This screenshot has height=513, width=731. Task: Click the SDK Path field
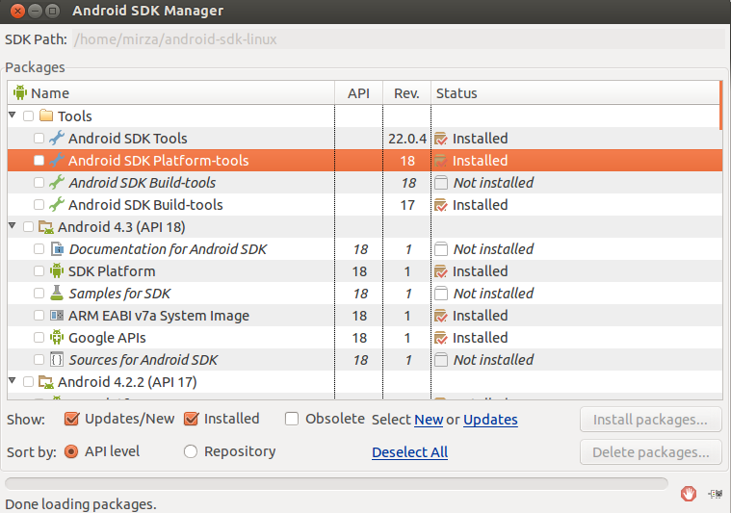pyautogui.click(x=400, y=39)
